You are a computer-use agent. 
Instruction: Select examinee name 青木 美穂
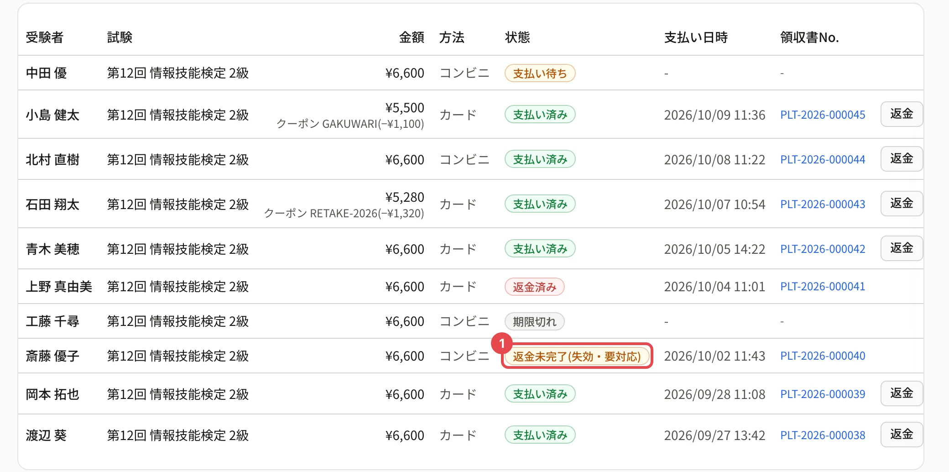[52, 249]
